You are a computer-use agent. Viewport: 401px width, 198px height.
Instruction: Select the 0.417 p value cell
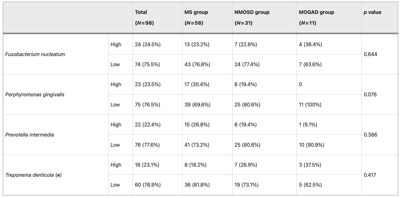click(x=370, y=175)
